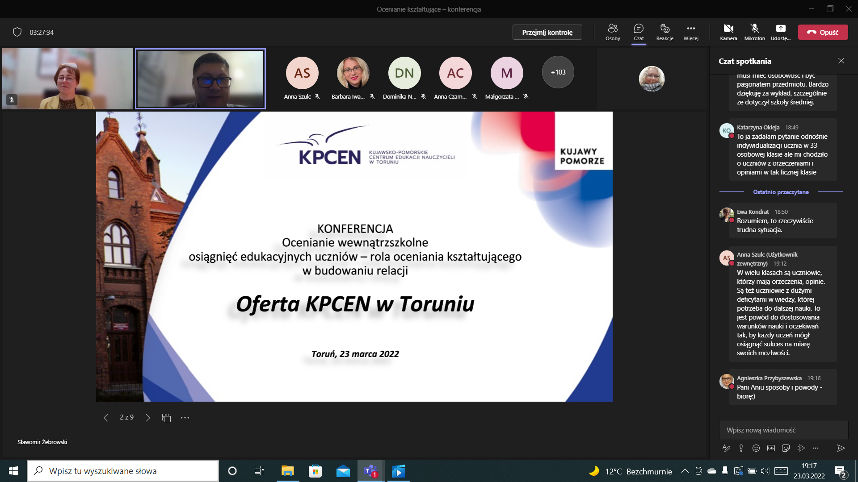
Task: Open the sticker picker in chat
Action: point(786,448)
